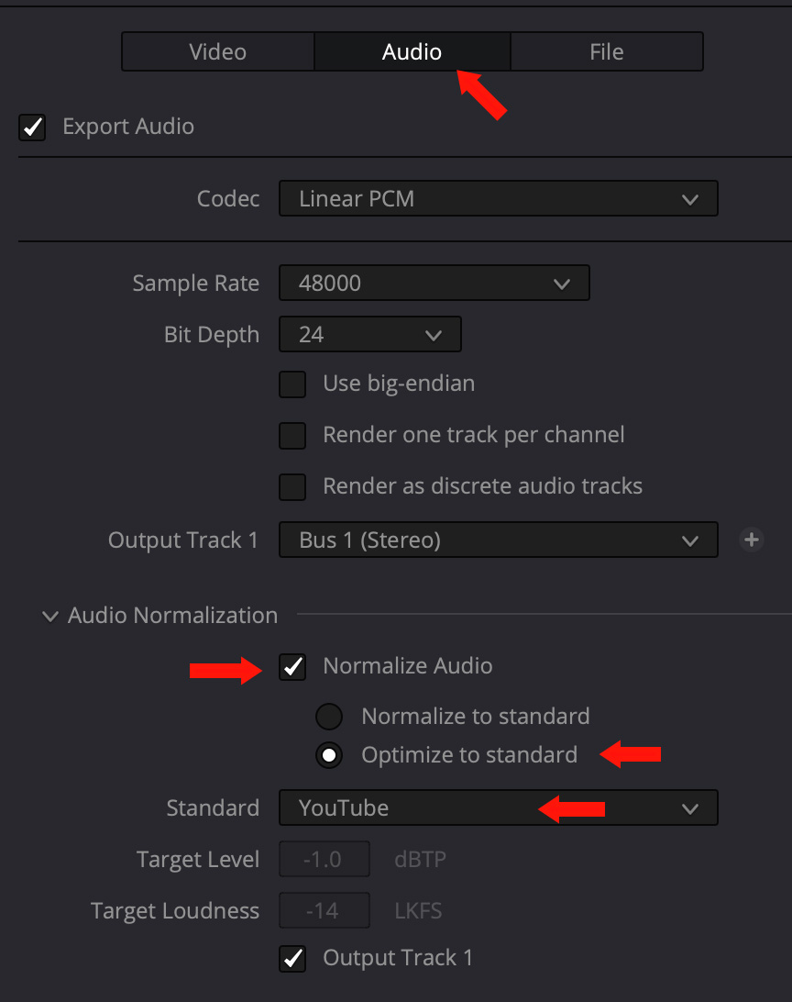Viewport: 792px width, 1002px height.
Task: Check Render one track per channel
Action: click(292, 435)
